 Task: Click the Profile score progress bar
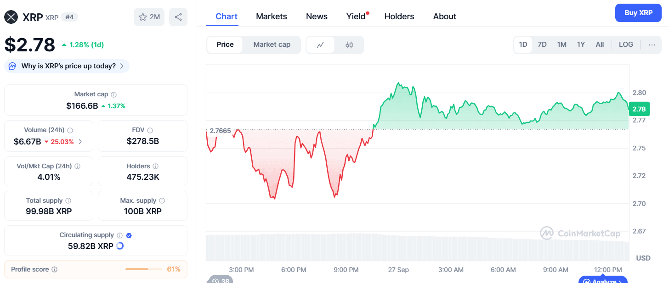click(x=143, y=269)
